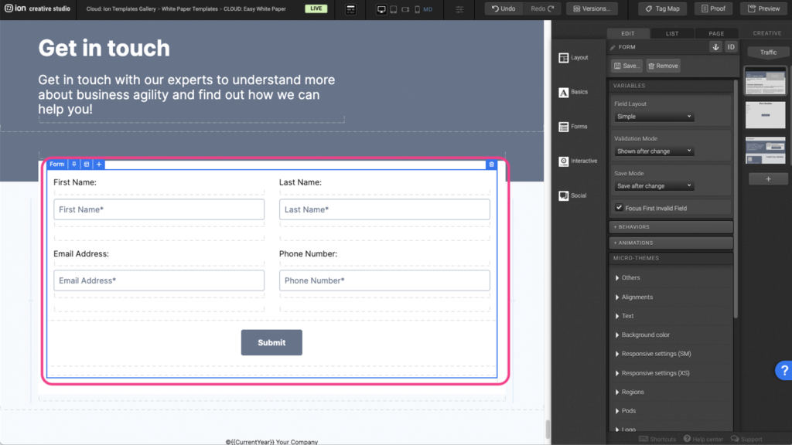Expand the Background color micro-theme
The image size is (792, 445).
tap(645, 335)
